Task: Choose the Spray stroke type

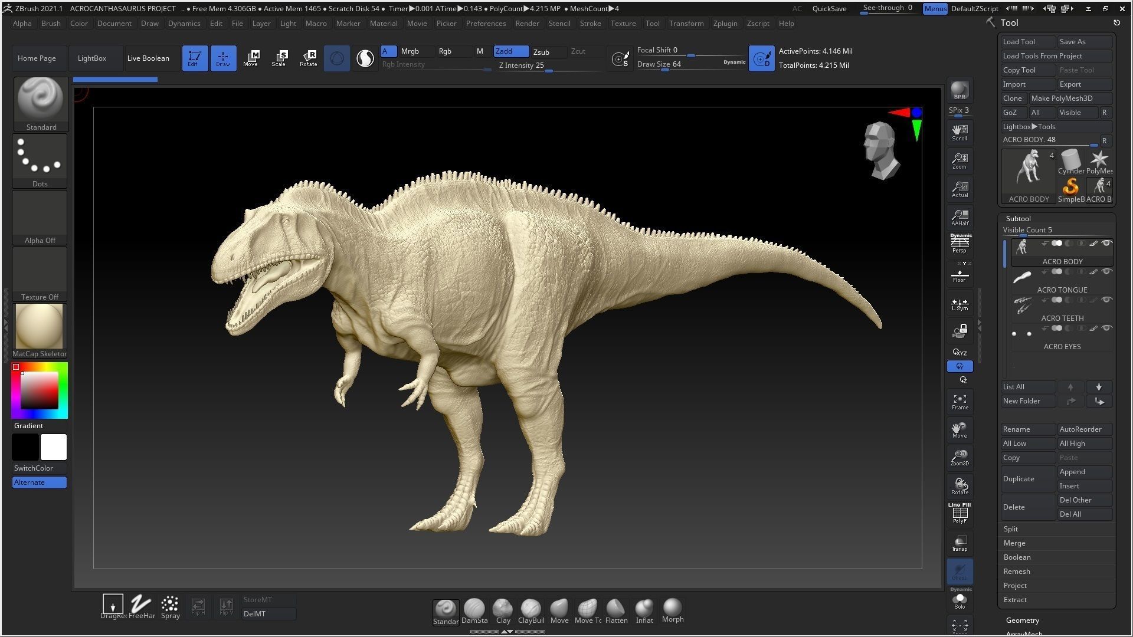Action: point(170,606)
